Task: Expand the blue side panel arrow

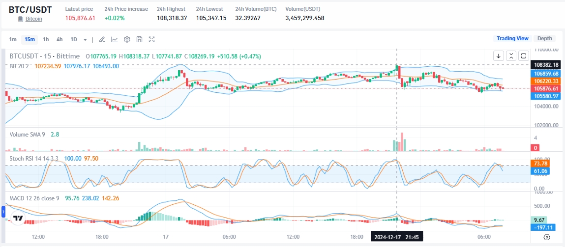Action: point(3,212)
